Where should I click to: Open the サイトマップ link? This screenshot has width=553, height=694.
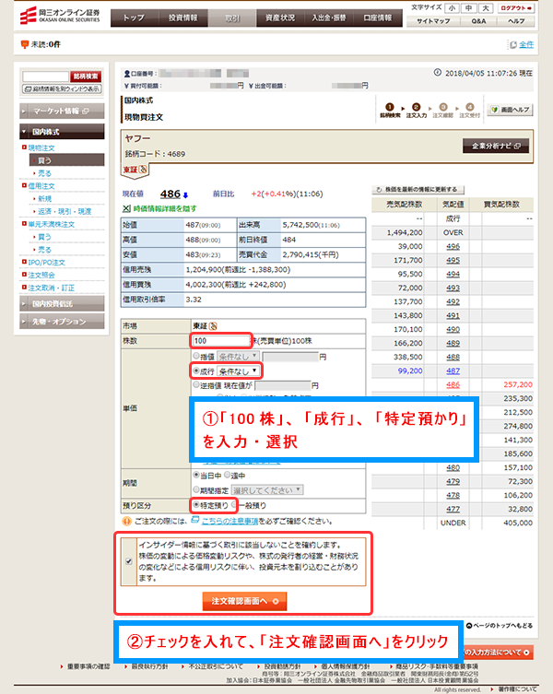pos(433,21)
